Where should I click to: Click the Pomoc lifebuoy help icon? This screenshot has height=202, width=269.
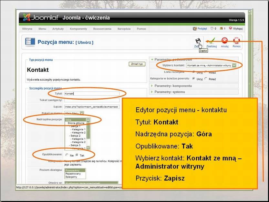(236, 41)
